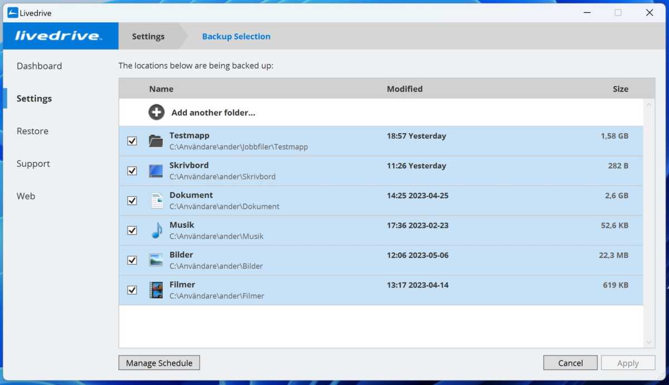Screen dimensions: 669x385
Task: Open Manage Schedule
Action: pyautogui.click(x=159, y=363)
